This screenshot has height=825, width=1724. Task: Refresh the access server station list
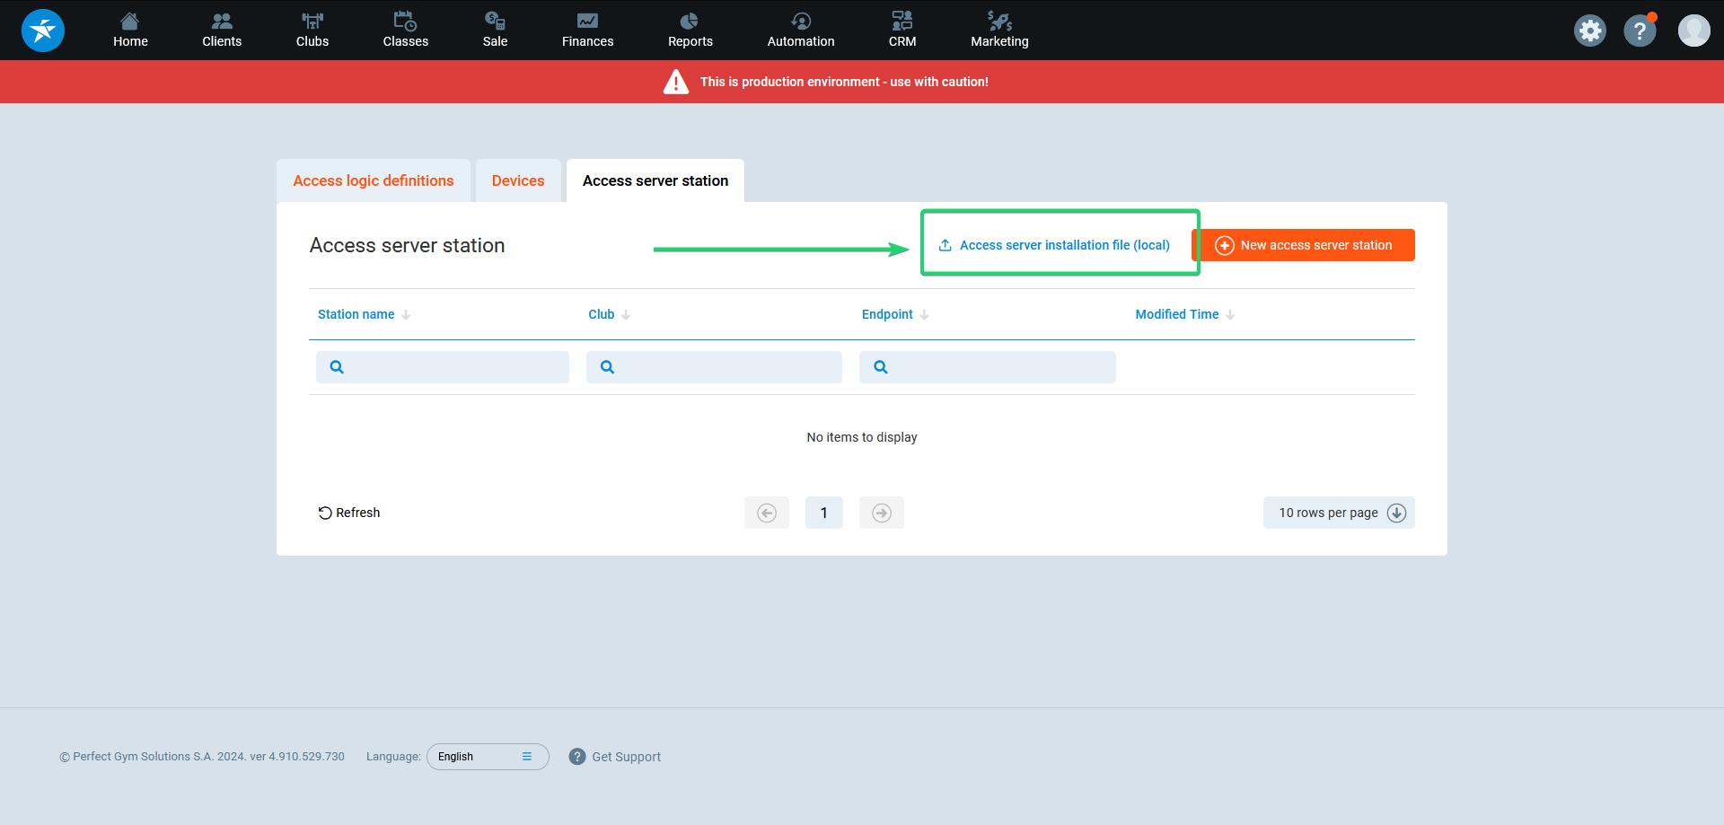click(349, 513)
